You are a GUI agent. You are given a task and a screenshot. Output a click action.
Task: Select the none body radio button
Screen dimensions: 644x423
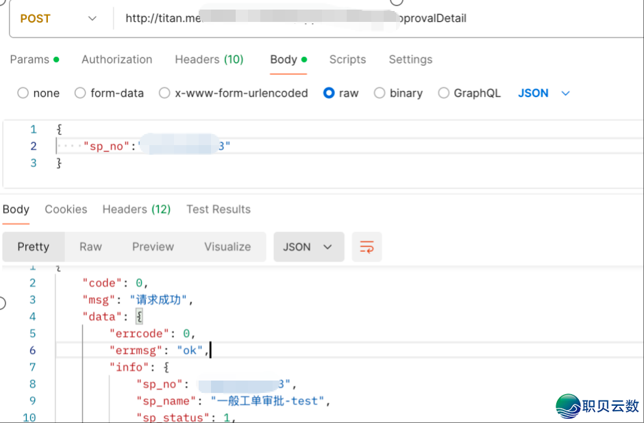pyautogui.click(x=23, y=93)
